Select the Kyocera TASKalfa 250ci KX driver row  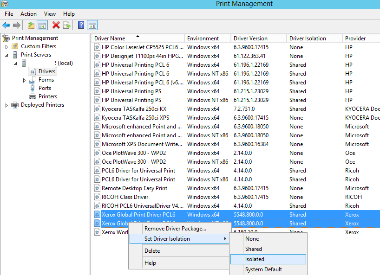pos(236,109)
